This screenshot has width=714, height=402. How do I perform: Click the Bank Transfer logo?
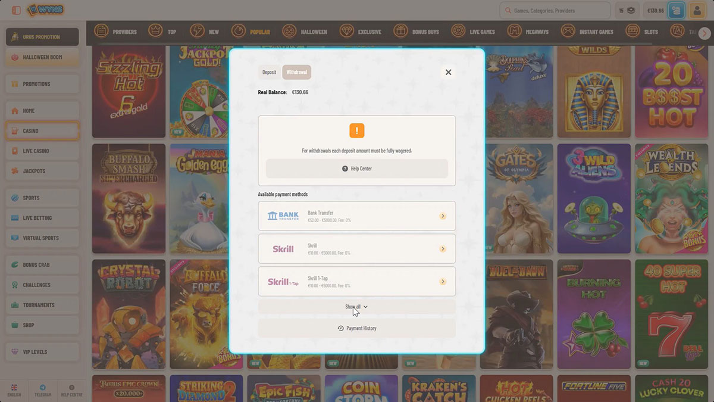point(283,216)
